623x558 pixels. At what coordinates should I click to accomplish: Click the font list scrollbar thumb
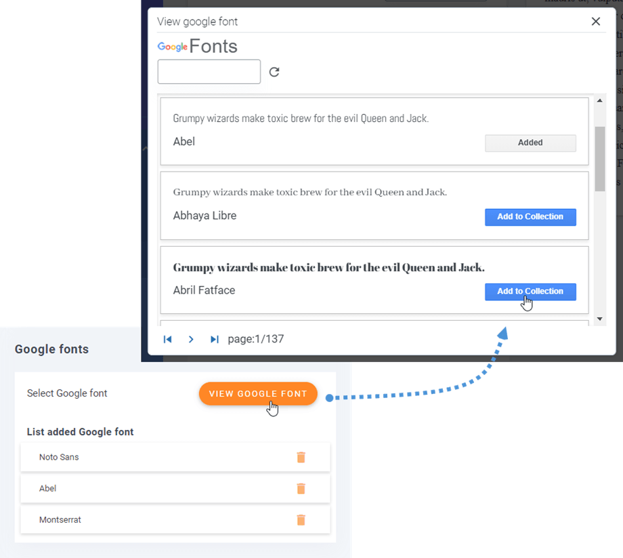click(600, 158)
